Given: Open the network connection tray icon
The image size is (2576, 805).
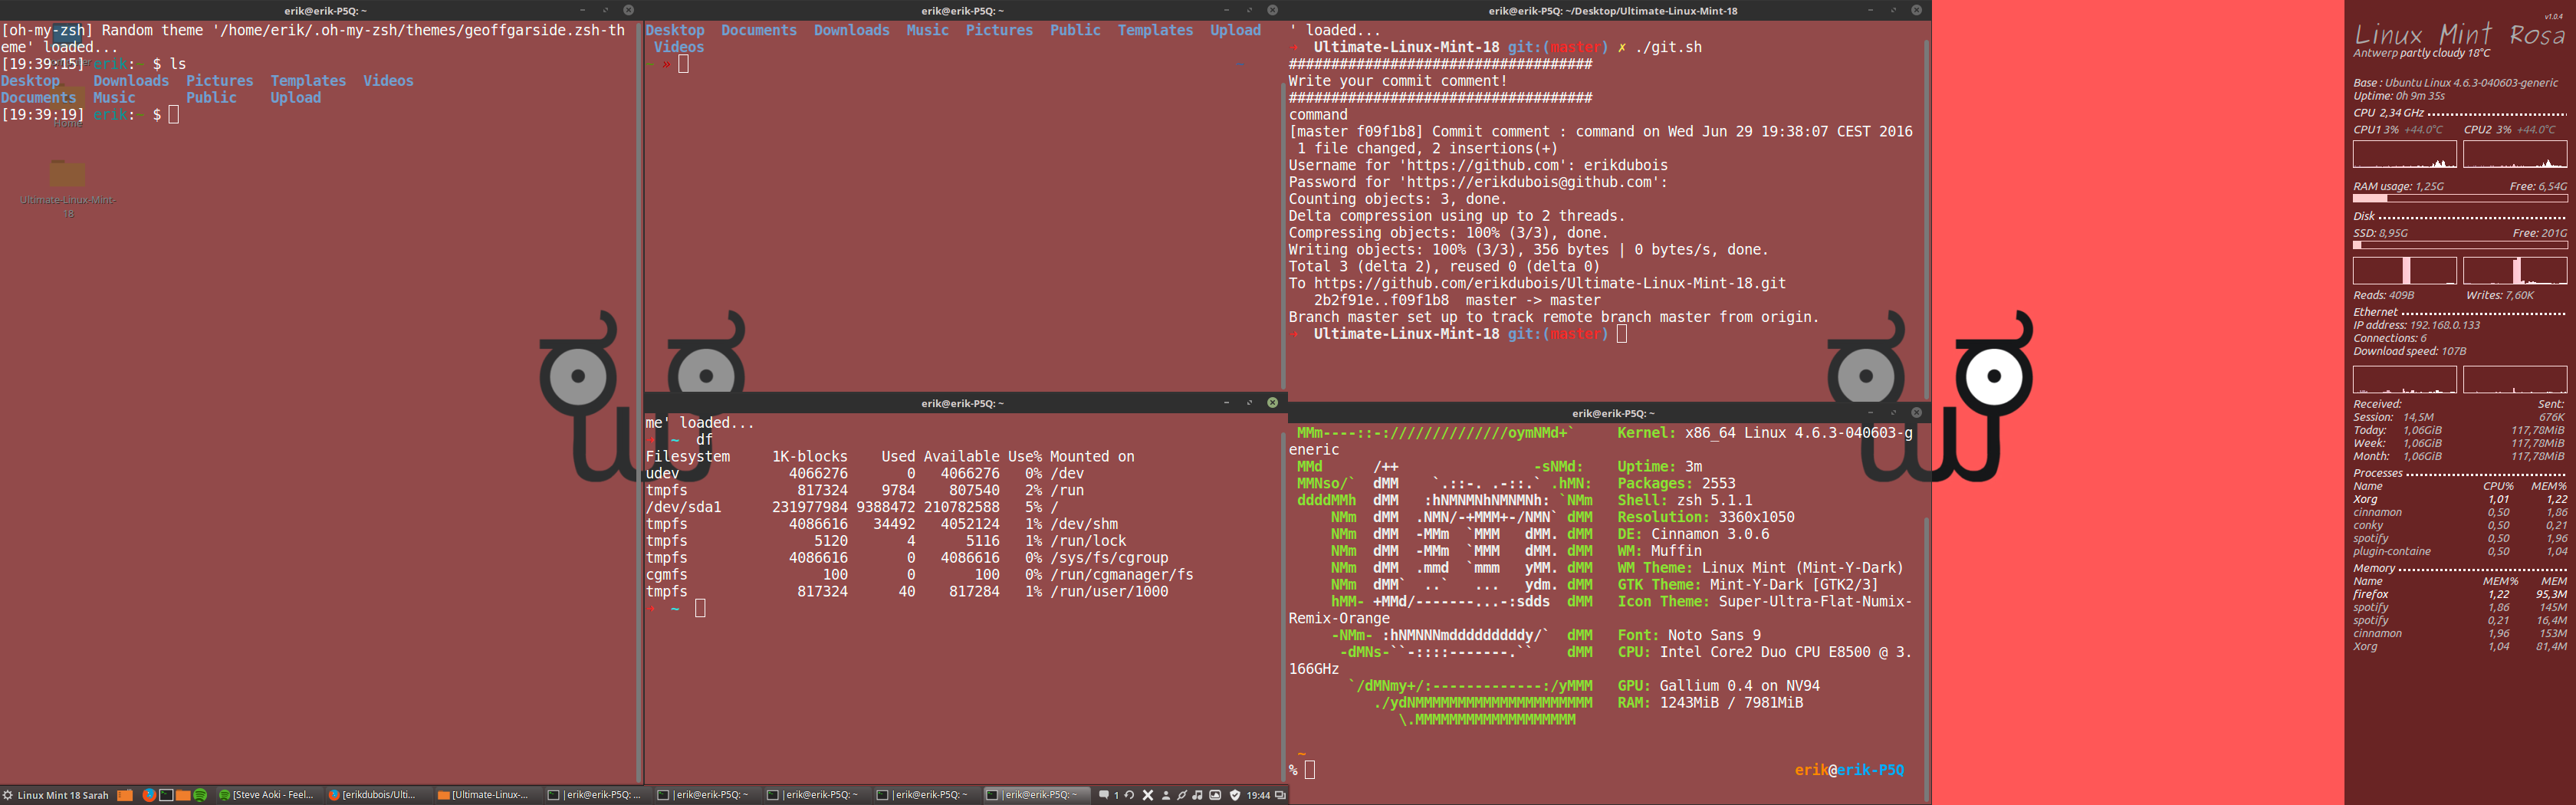Looking at the screenshot, I should (x=1181, y=795).
